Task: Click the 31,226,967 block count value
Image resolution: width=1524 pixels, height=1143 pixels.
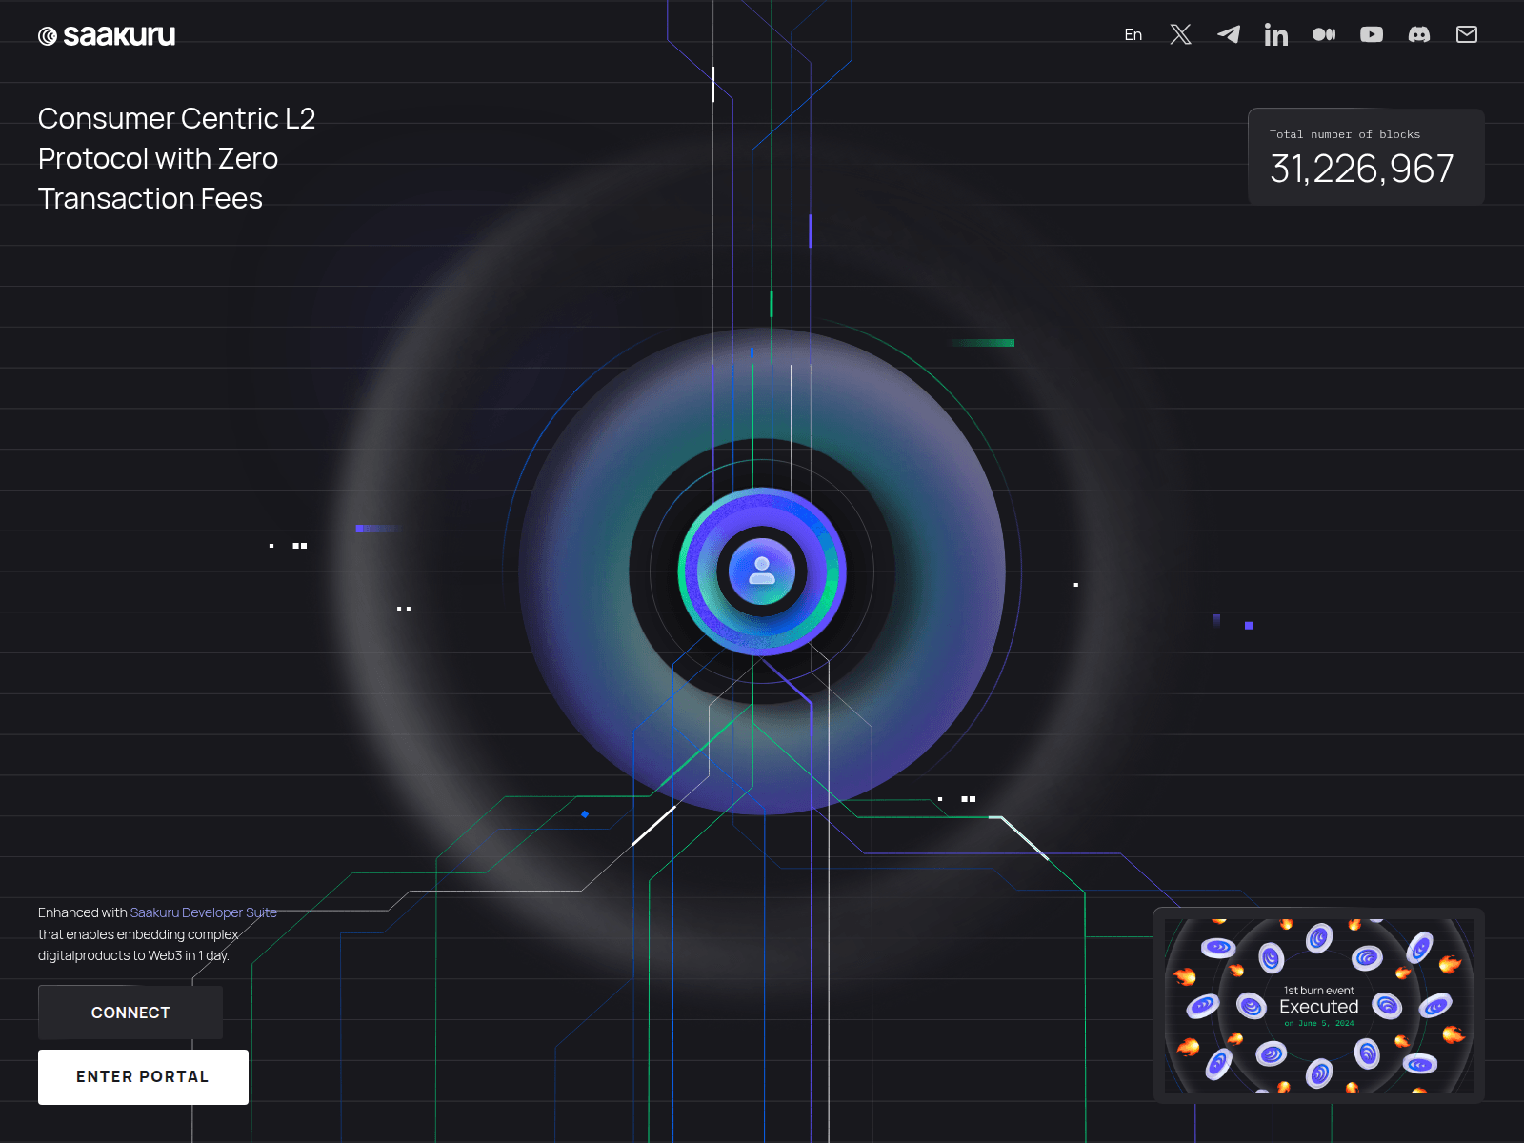Action: 1362,170
